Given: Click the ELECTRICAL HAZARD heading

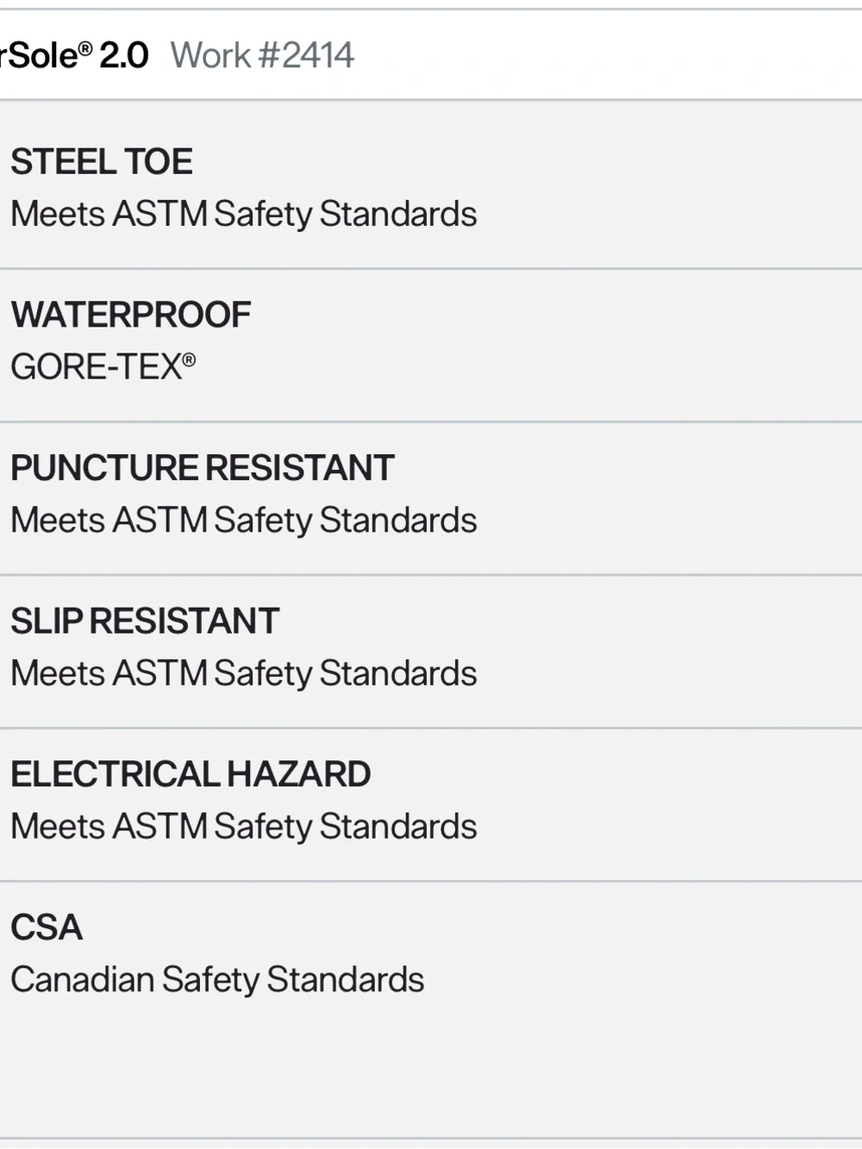Looking at the screenshot, I should [x=191, y=775].
